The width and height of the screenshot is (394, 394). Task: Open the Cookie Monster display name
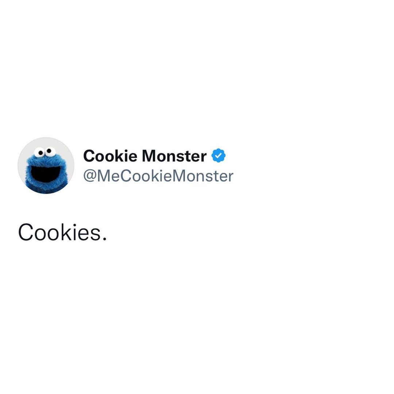145,156
